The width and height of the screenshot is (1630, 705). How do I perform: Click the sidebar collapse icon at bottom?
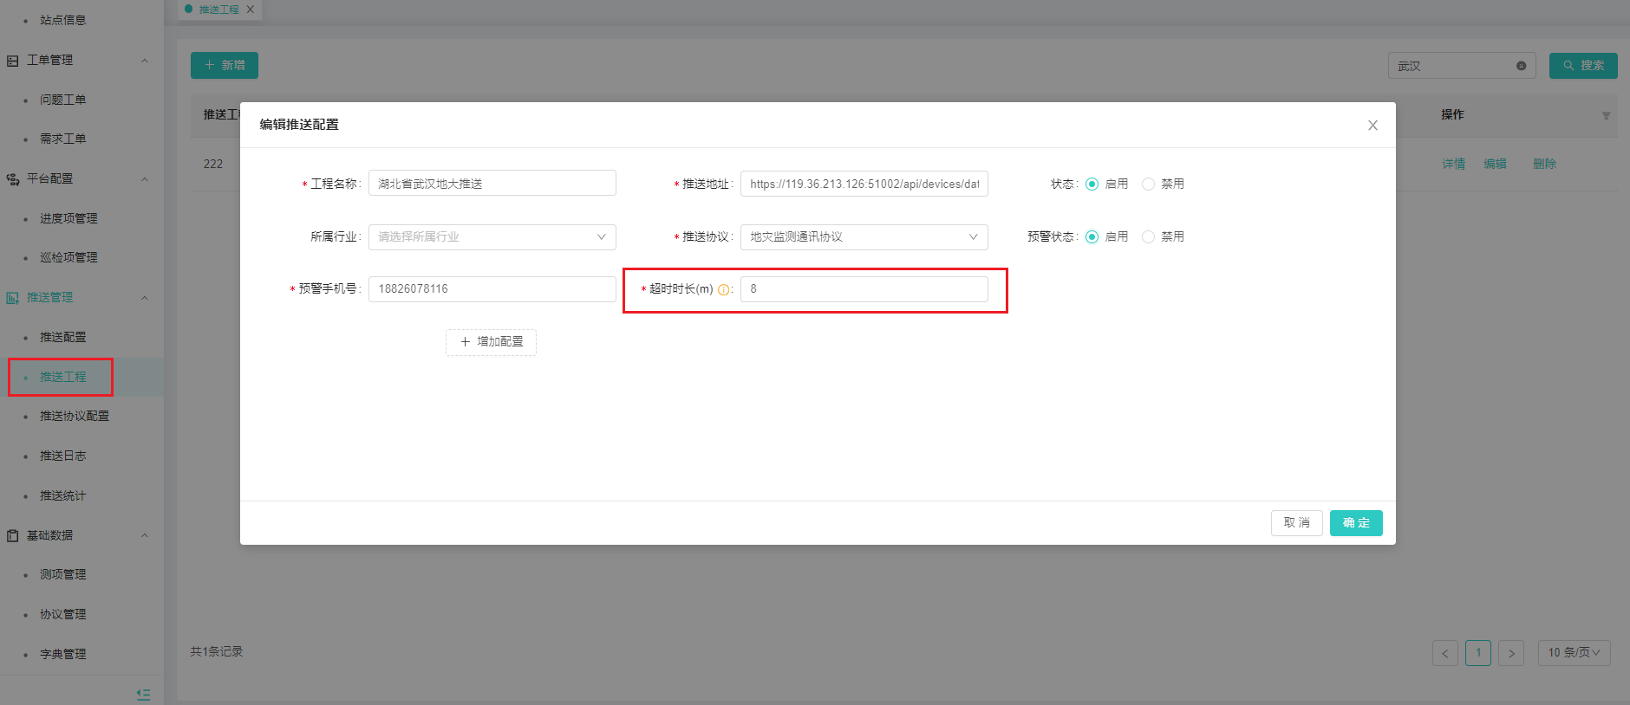point(144,694)
